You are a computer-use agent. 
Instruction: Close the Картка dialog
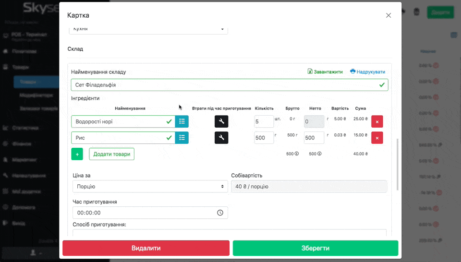coord(388,15)
